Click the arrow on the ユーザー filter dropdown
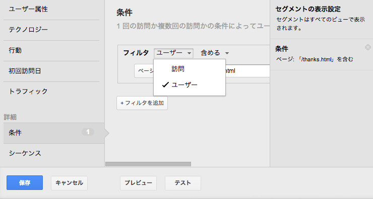 [x=189, y=53]
